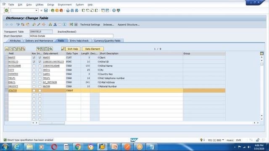
Task: Switch to the Attributes tab
Action: [x=15, y=41]
